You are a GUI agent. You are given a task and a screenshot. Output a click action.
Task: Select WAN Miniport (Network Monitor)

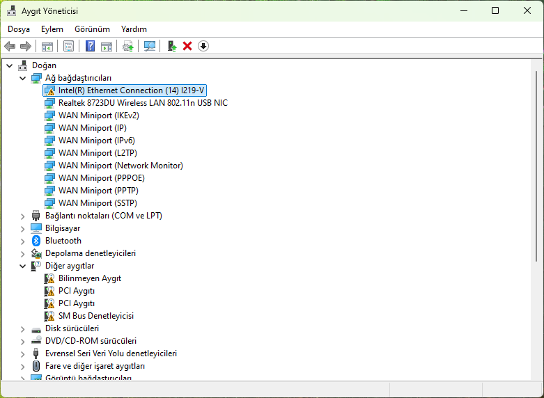tap(121, 166)
